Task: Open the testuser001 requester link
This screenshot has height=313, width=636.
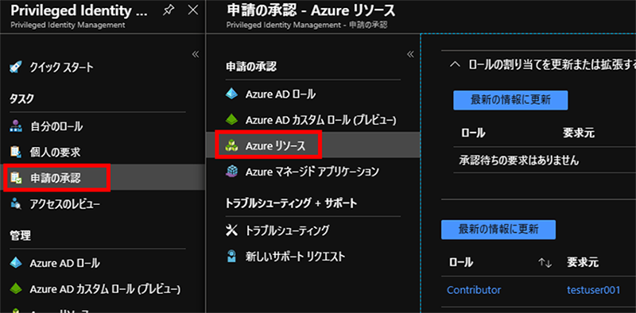Action: click(593, 290)
